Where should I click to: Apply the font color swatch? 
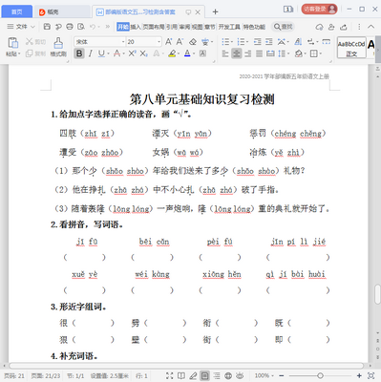tap(187, 53)
